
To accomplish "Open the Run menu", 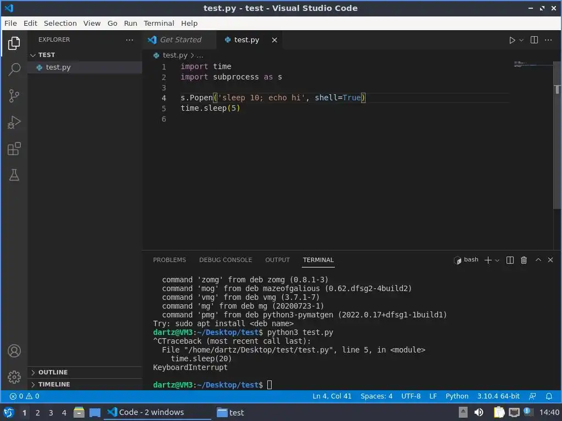I will 131,23.
